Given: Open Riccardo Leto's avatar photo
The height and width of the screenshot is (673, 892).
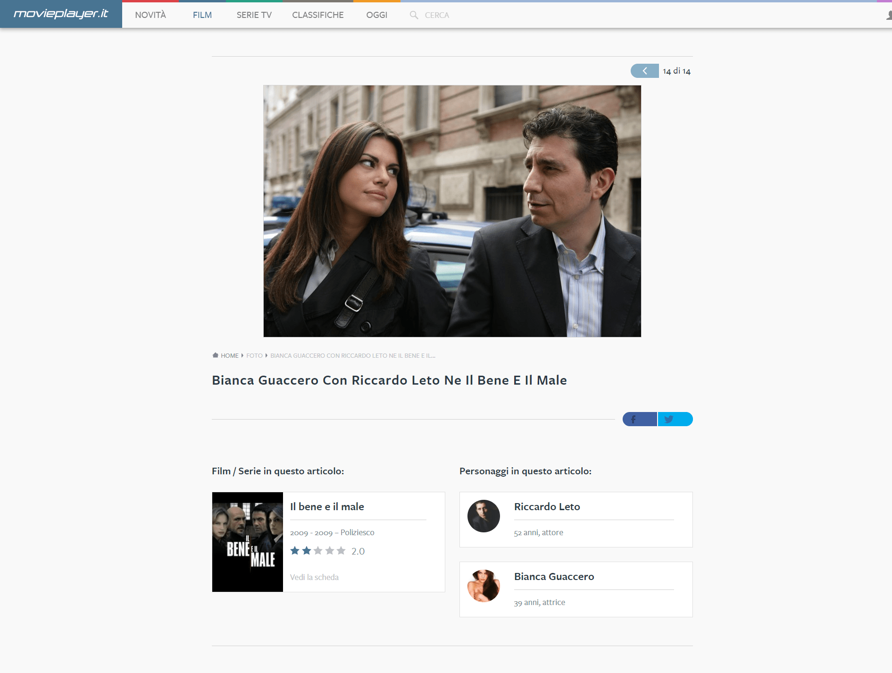Looking at the screenshot, I should coord(484,516).
